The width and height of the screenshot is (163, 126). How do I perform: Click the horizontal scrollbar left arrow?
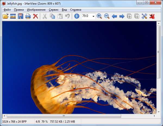coord(4,116)
